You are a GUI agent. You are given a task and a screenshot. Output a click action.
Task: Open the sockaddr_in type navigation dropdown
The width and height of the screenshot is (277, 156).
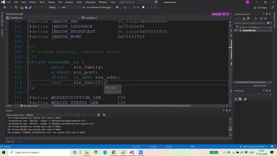pyautogui.click(x=118, y=18)
